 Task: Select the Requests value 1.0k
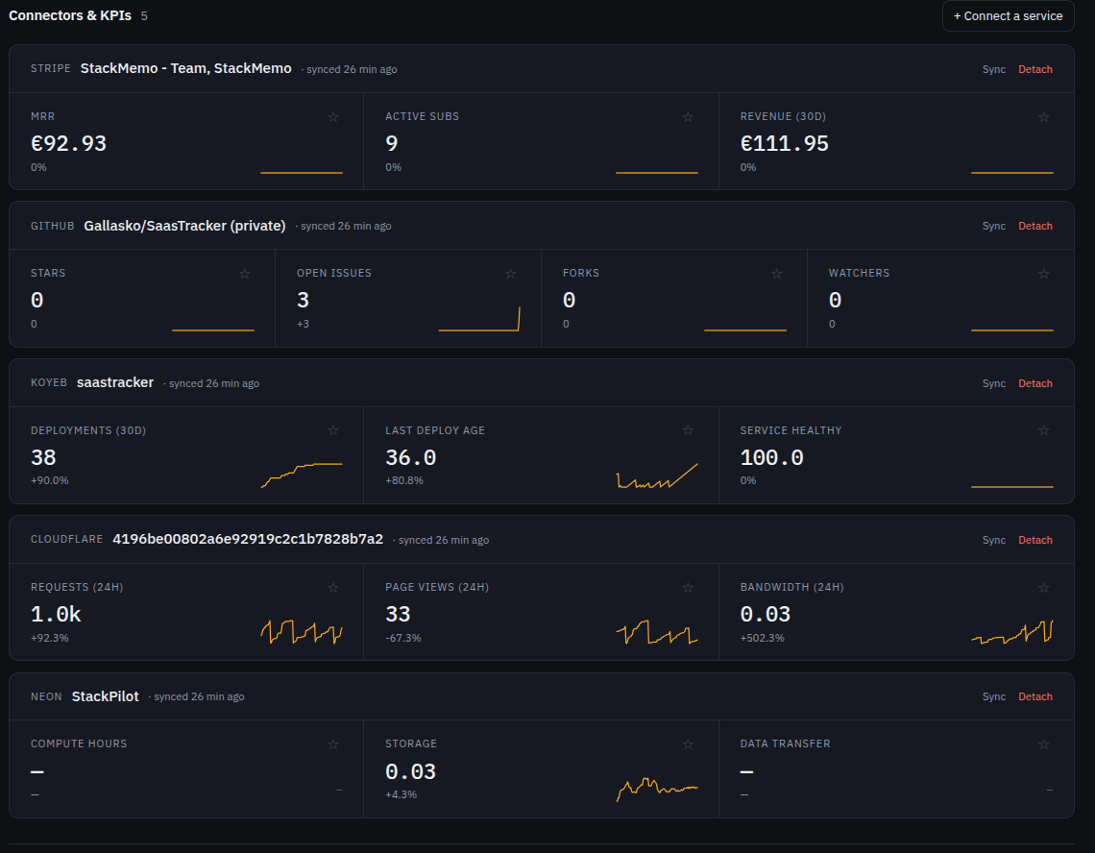56,614
